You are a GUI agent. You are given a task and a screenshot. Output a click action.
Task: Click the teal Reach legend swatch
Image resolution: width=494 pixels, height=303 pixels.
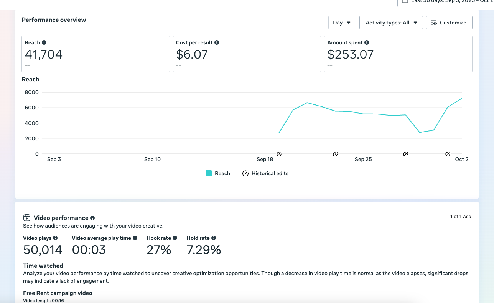(x=209, y=173)
